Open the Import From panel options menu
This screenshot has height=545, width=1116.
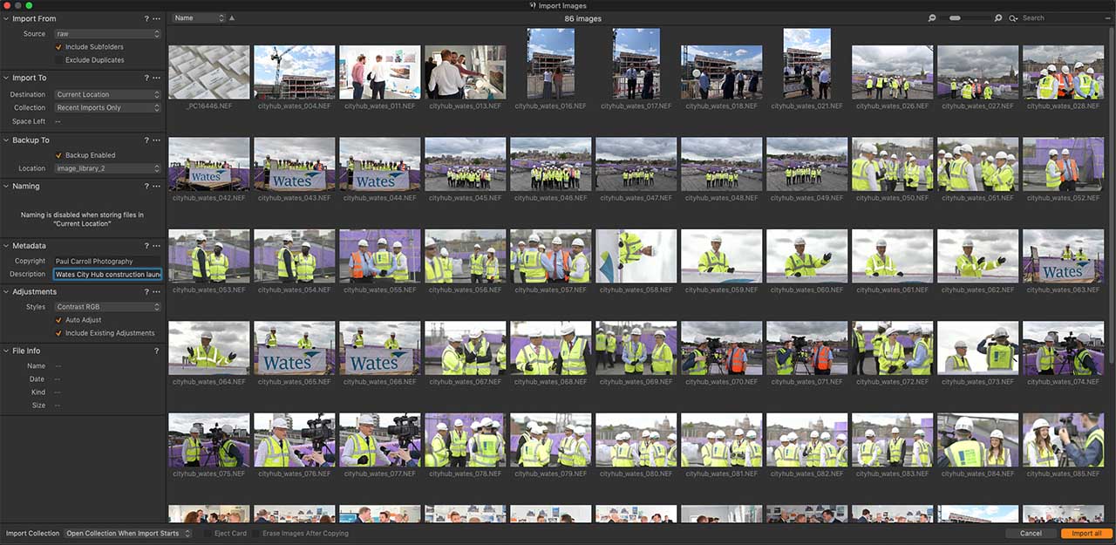click(x=157, y=18)
